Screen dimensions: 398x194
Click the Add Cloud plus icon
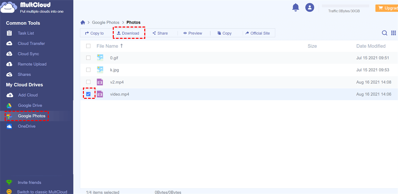pos(10,95)
